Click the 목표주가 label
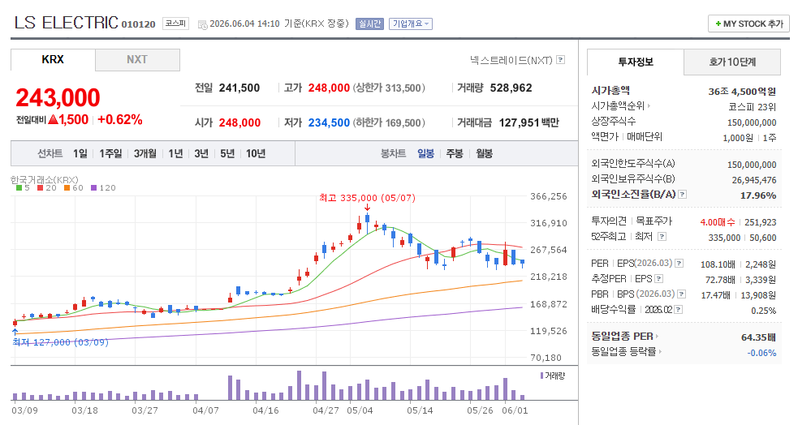 654,221
